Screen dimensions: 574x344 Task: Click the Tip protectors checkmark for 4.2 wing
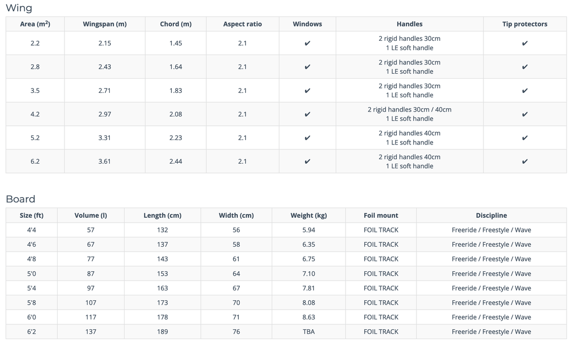click(525, 114)
